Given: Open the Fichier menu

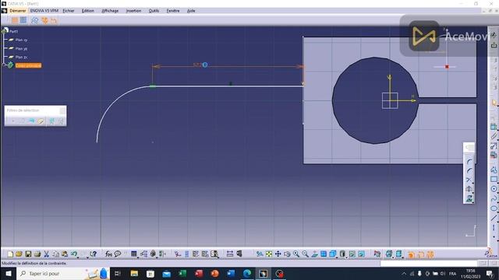Looking at the screenshot, I should point(69,11).
